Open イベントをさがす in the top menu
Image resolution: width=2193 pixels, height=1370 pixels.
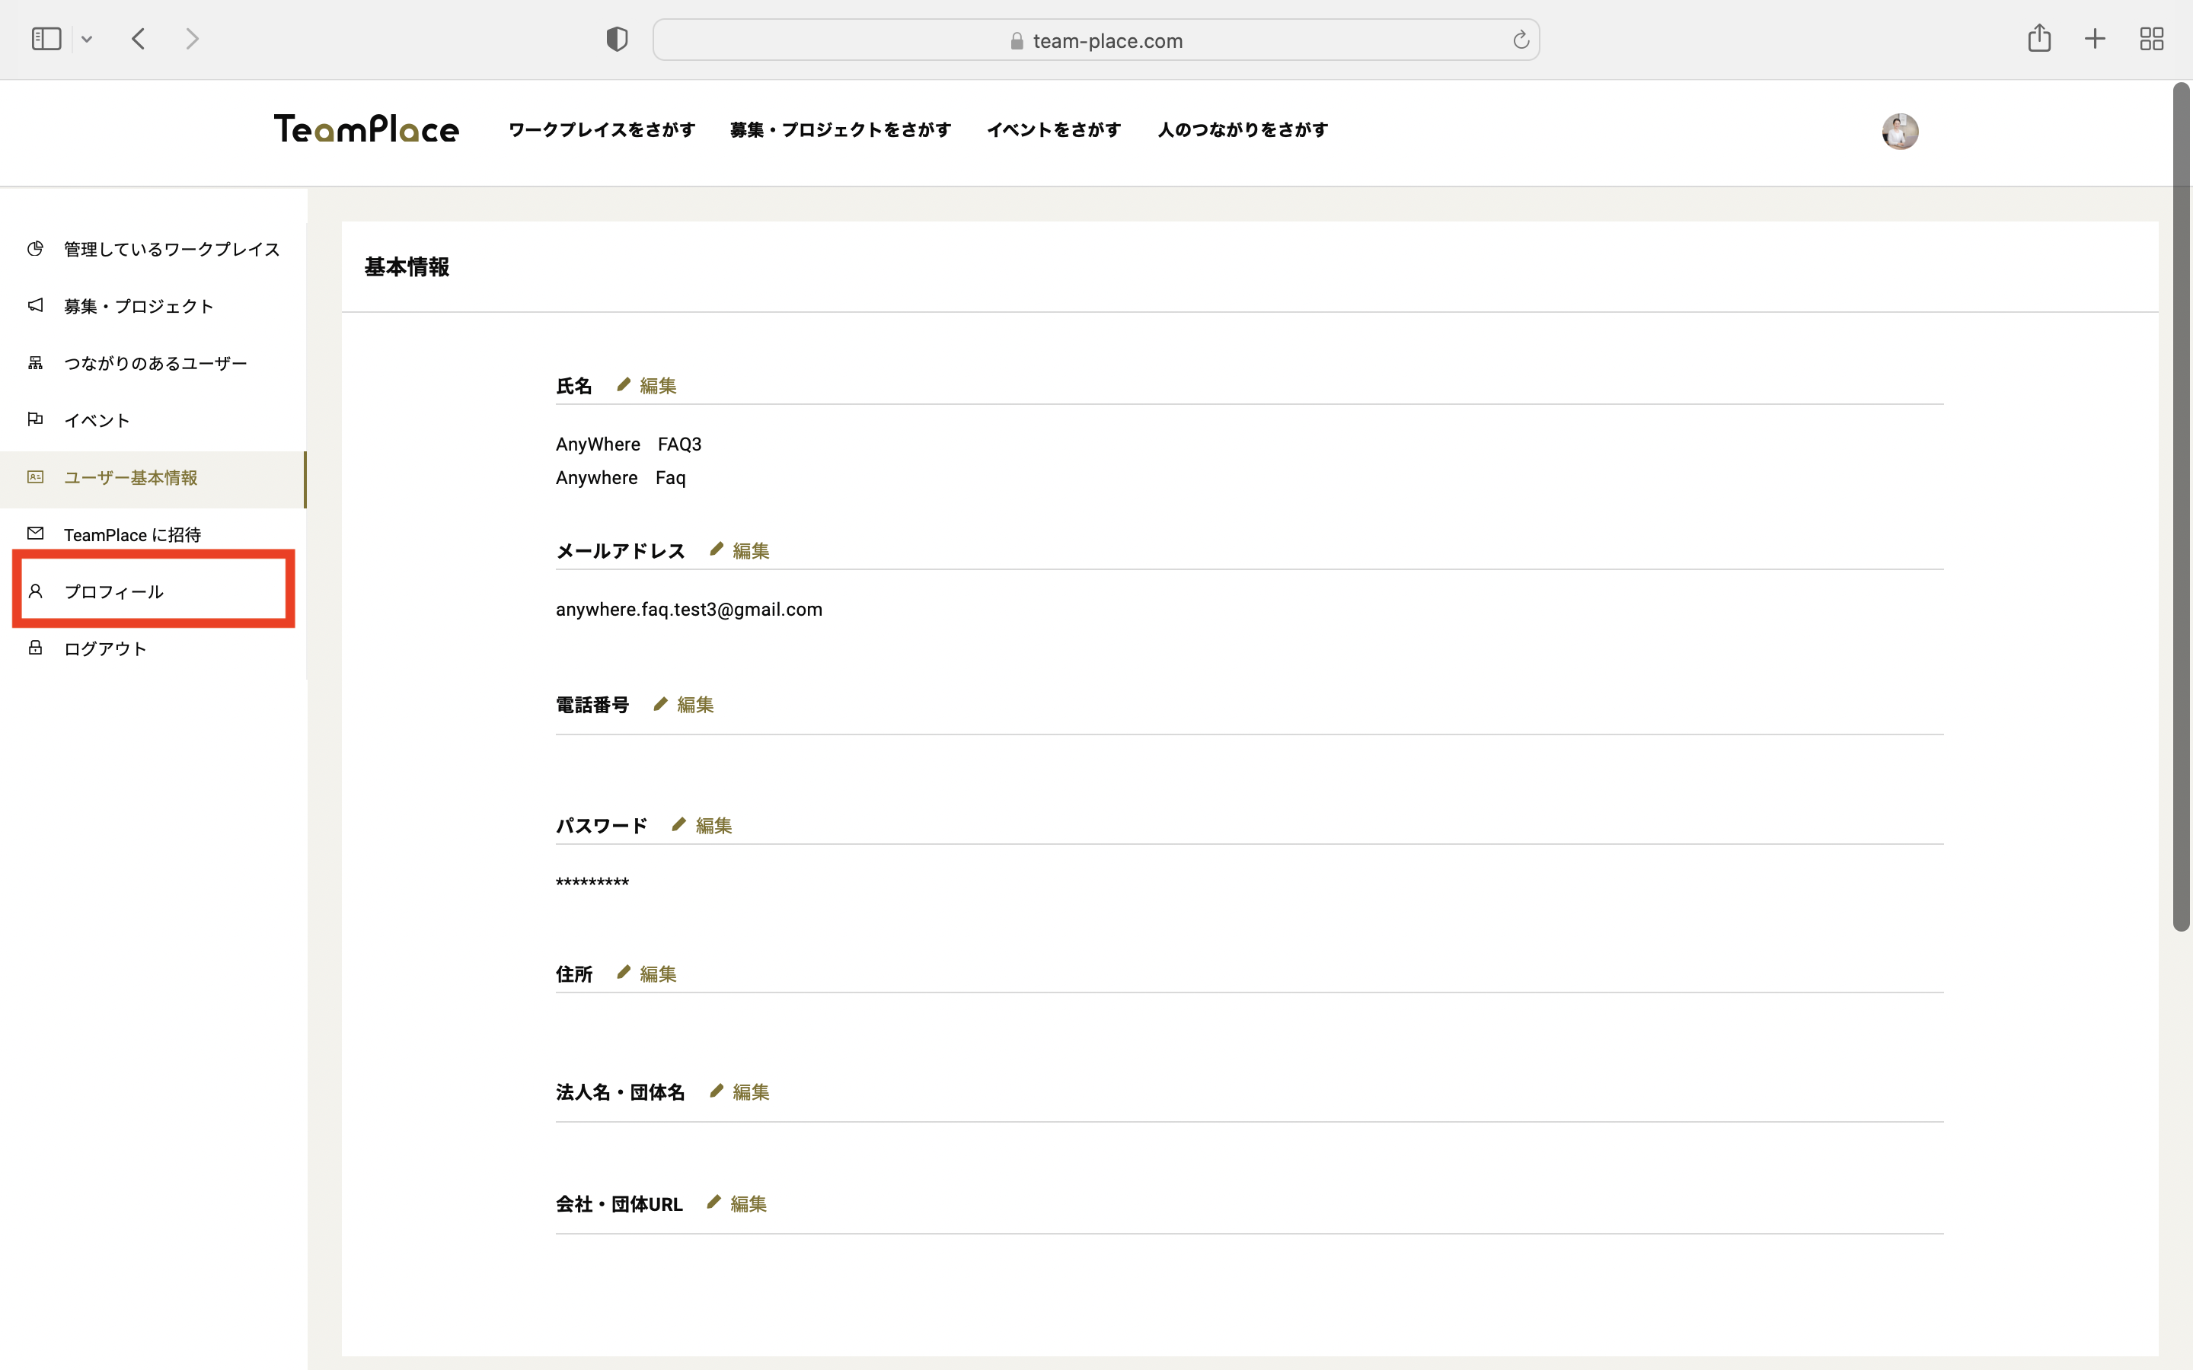pos(1053,129)
